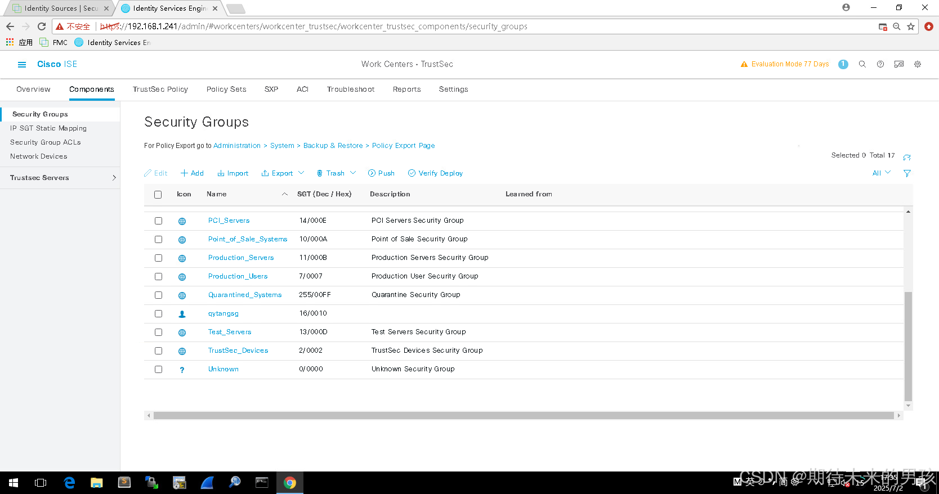This screenshot has width=939, height=494.
Task: Open Windows Start menu
Action: pyautogui.click(x=14, y=483)
